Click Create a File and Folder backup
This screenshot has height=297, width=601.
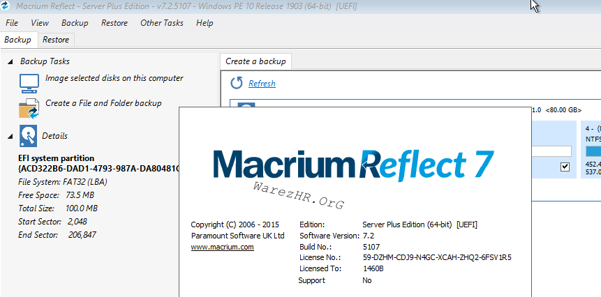103,103
